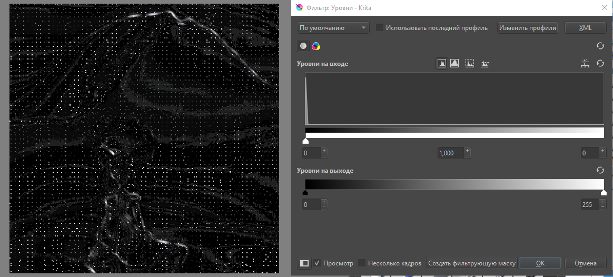Uncheck the Просмотр preview checkbox
Viewport: 613px width, 277px height.
[317, 263]
